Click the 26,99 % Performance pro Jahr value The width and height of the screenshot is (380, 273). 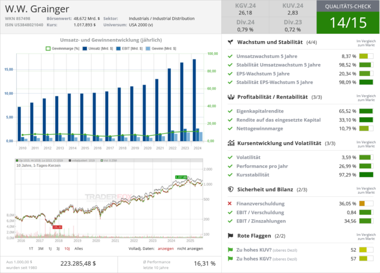348,166
